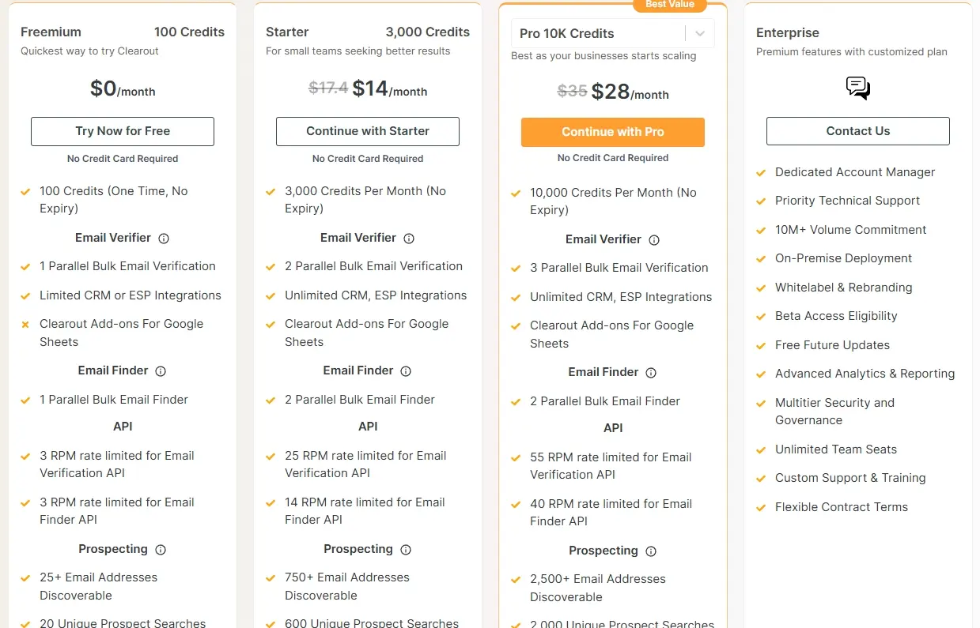Click the Pro credits dropdown chevron arrow
The height and width of the screenshot is (628, 980).
tap(699, 34)
